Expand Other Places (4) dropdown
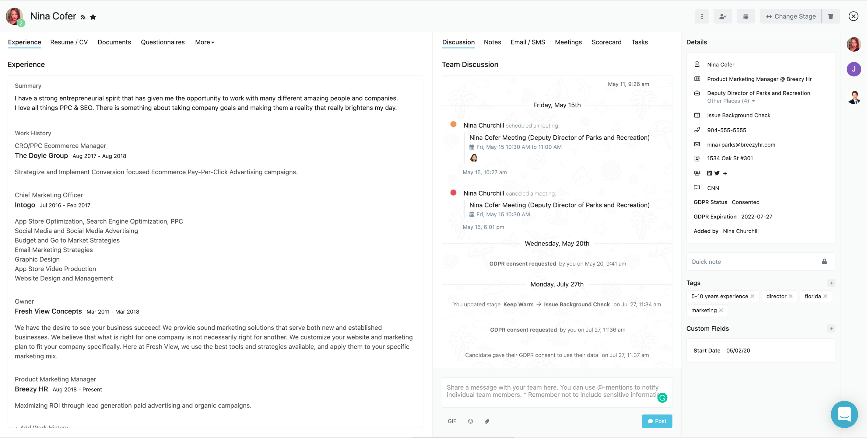The image size is (867, 438). (731, 101)
